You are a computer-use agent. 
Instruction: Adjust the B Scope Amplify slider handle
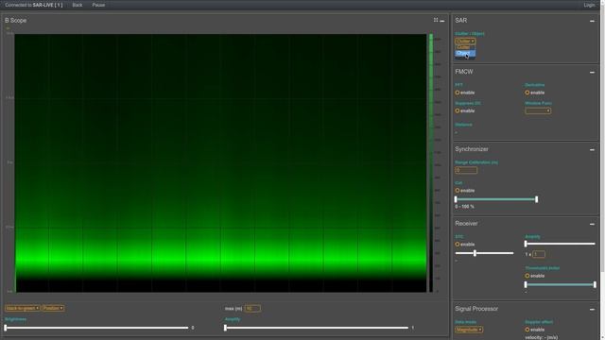point(225,328)
